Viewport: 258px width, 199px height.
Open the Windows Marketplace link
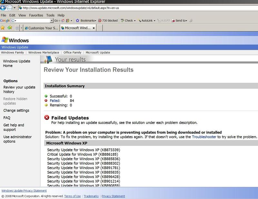(x=44, y=52)
